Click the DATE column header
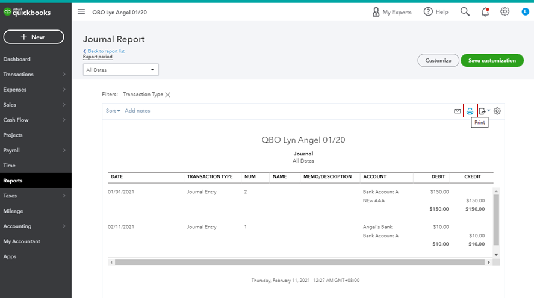Image resolution: width=534 pixels, height=298 pixels. [x=117, y=177]
